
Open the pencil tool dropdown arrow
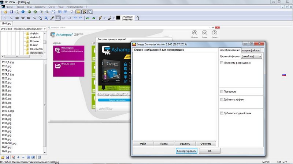click(105, 18)
